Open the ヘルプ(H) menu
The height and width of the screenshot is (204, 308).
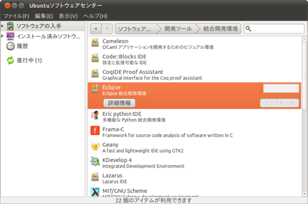tap(95, 16)
